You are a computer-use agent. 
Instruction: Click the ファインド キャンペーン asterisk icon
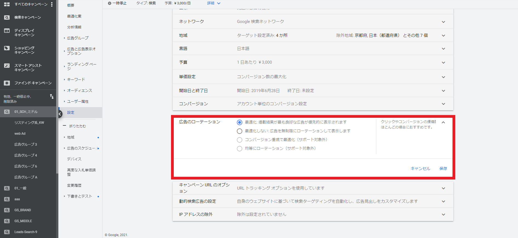(x=7, y=83)
